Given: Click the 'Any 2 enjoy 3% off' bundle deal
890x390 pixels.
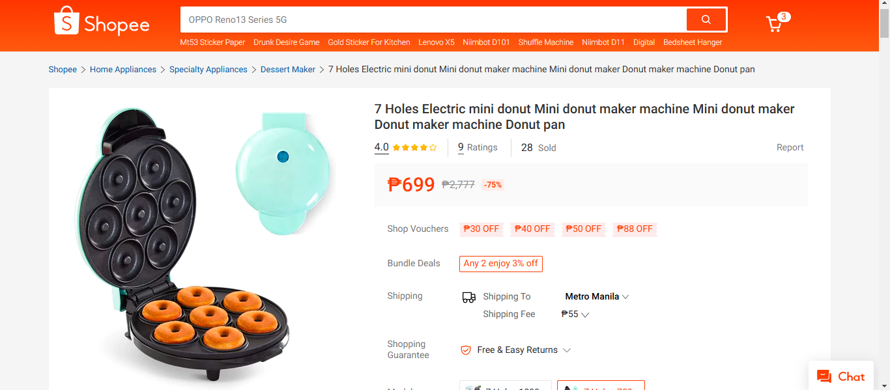Looking at the screenshot, I should 500,264.
